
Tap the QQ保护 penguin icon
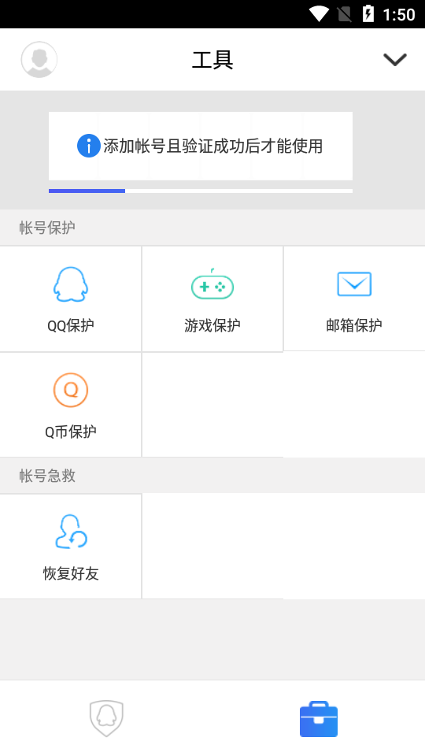coord(70,284)
